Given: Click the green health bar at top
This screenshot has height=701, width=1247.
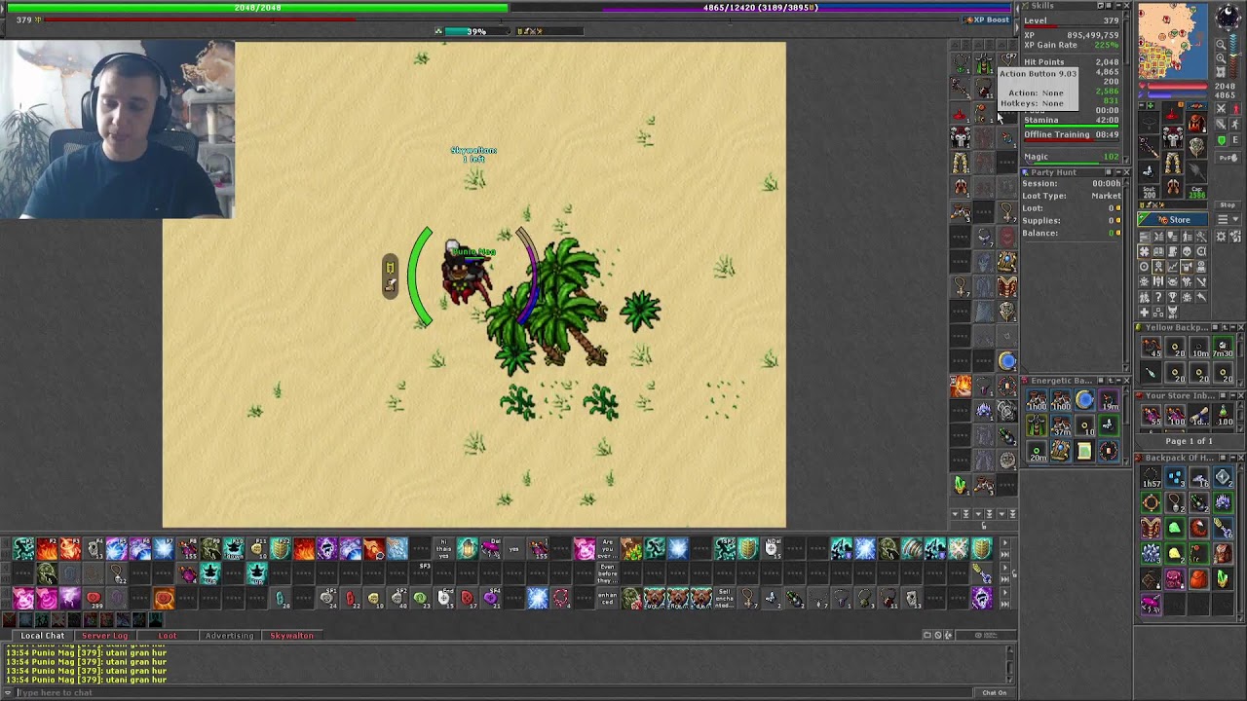Looking at the screenshot, I should [257, 8].
